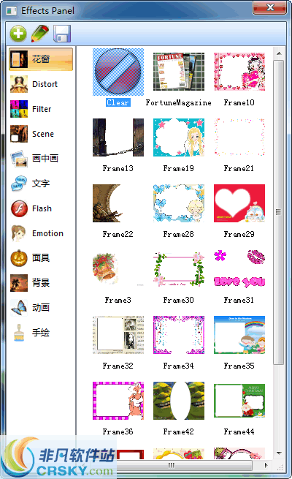
Task: Select the Frame13 chain thumbnail
Action: [118, 137]
